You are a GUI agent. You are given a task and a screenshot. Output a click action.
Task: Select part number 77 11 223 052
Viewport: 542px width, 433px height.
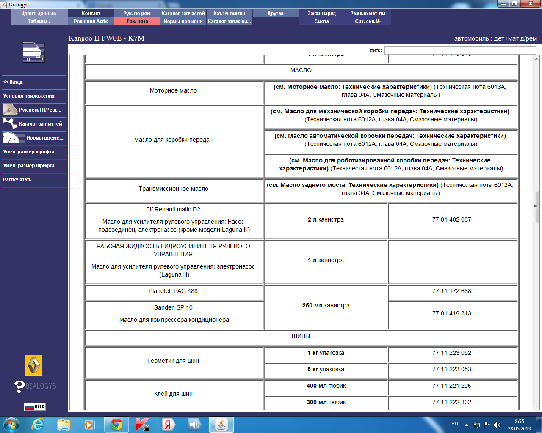click(452, 353)
